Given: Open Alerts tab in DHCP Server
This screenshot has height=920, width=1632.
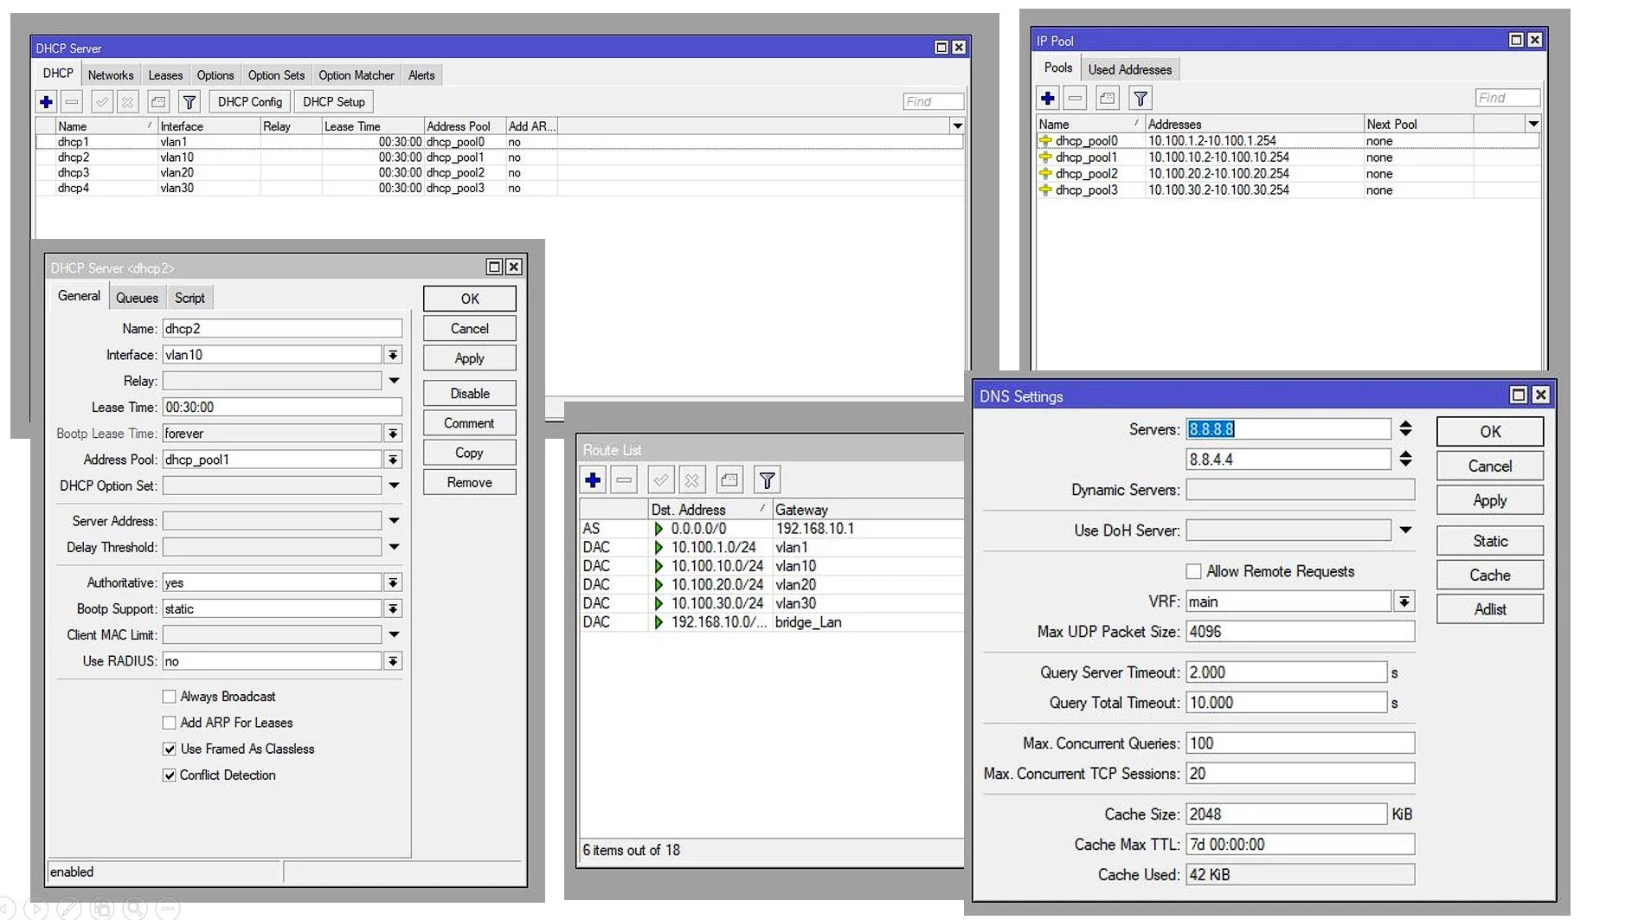Looking at the screenshot, I should coord(421,75).
